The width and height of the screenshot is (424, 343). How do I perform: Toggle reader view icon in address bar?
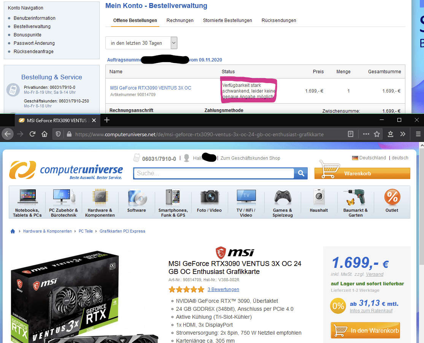351,134
